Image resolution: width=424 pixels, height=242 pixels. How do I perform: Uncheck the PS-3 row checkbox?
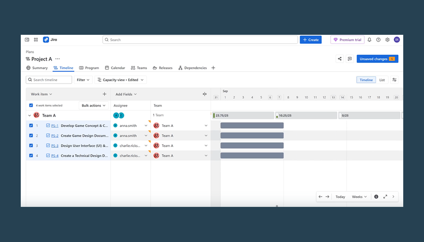(x=31, y=146)
